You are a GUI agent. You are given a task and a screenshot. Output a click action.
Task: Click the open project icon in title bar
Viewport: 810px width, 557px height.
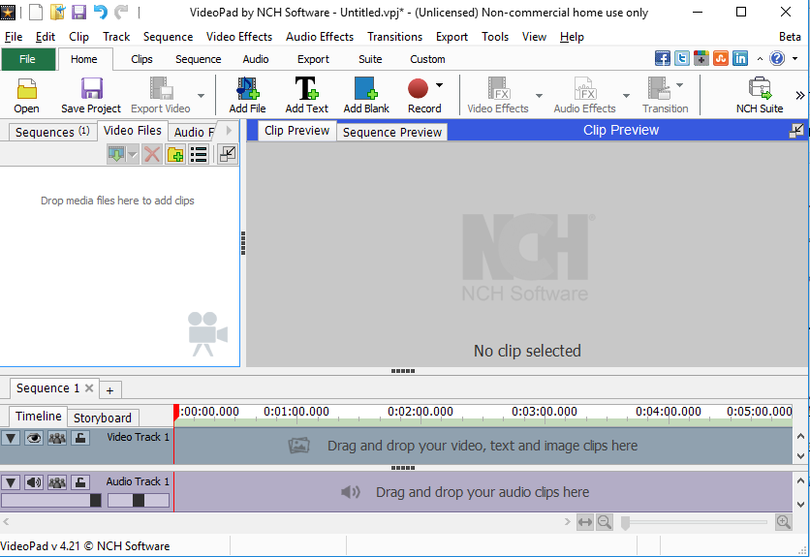(x=57, y=12)
